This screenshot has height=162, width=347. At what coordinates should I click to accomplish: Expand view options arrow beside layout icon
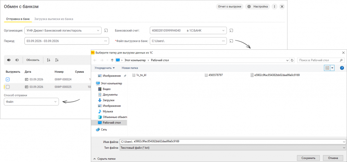click(332, 68)
